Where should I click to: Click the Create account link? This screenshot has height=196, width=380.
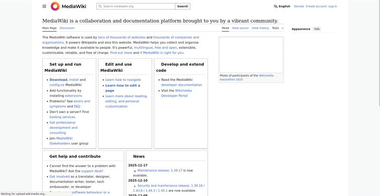pos(316,6)
